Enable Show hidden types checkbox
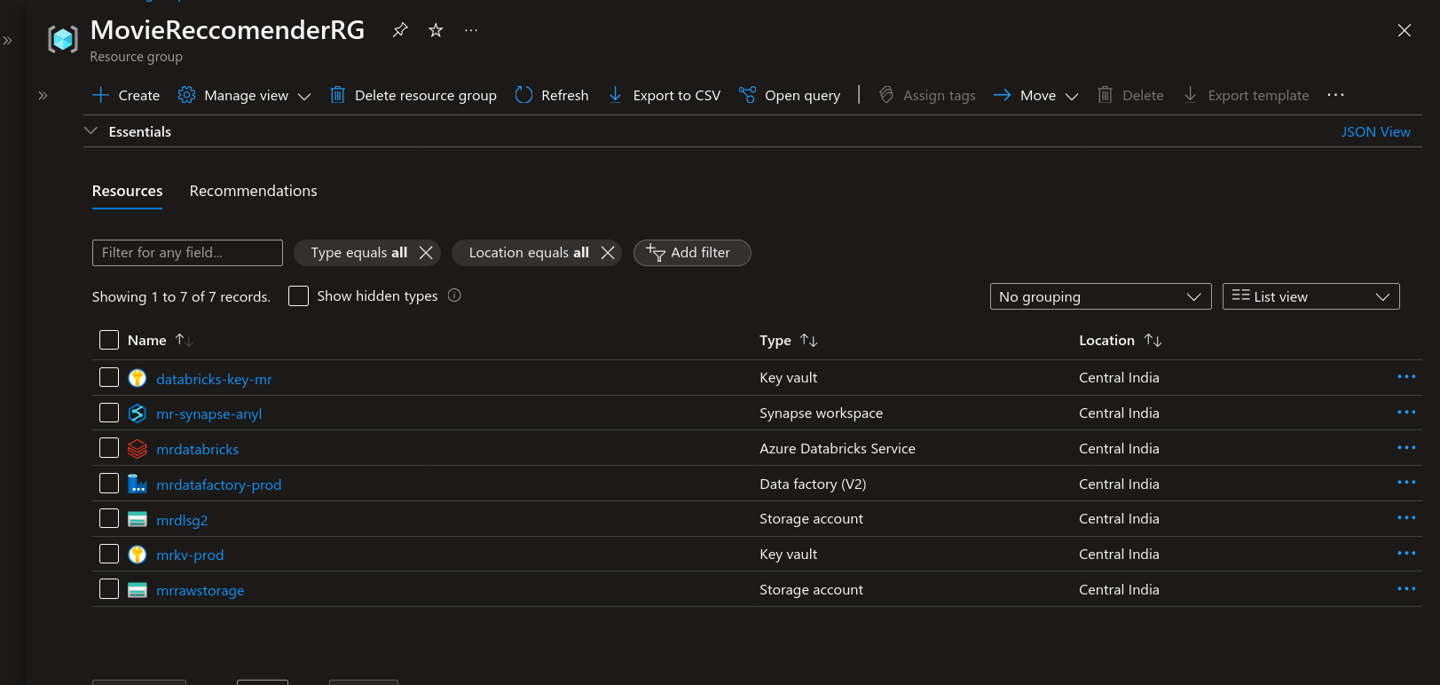 coord(299,295)
